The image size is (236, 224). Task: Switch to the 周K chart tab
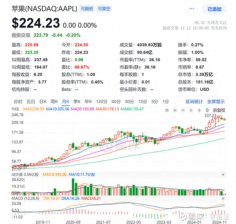coord(54,102)
